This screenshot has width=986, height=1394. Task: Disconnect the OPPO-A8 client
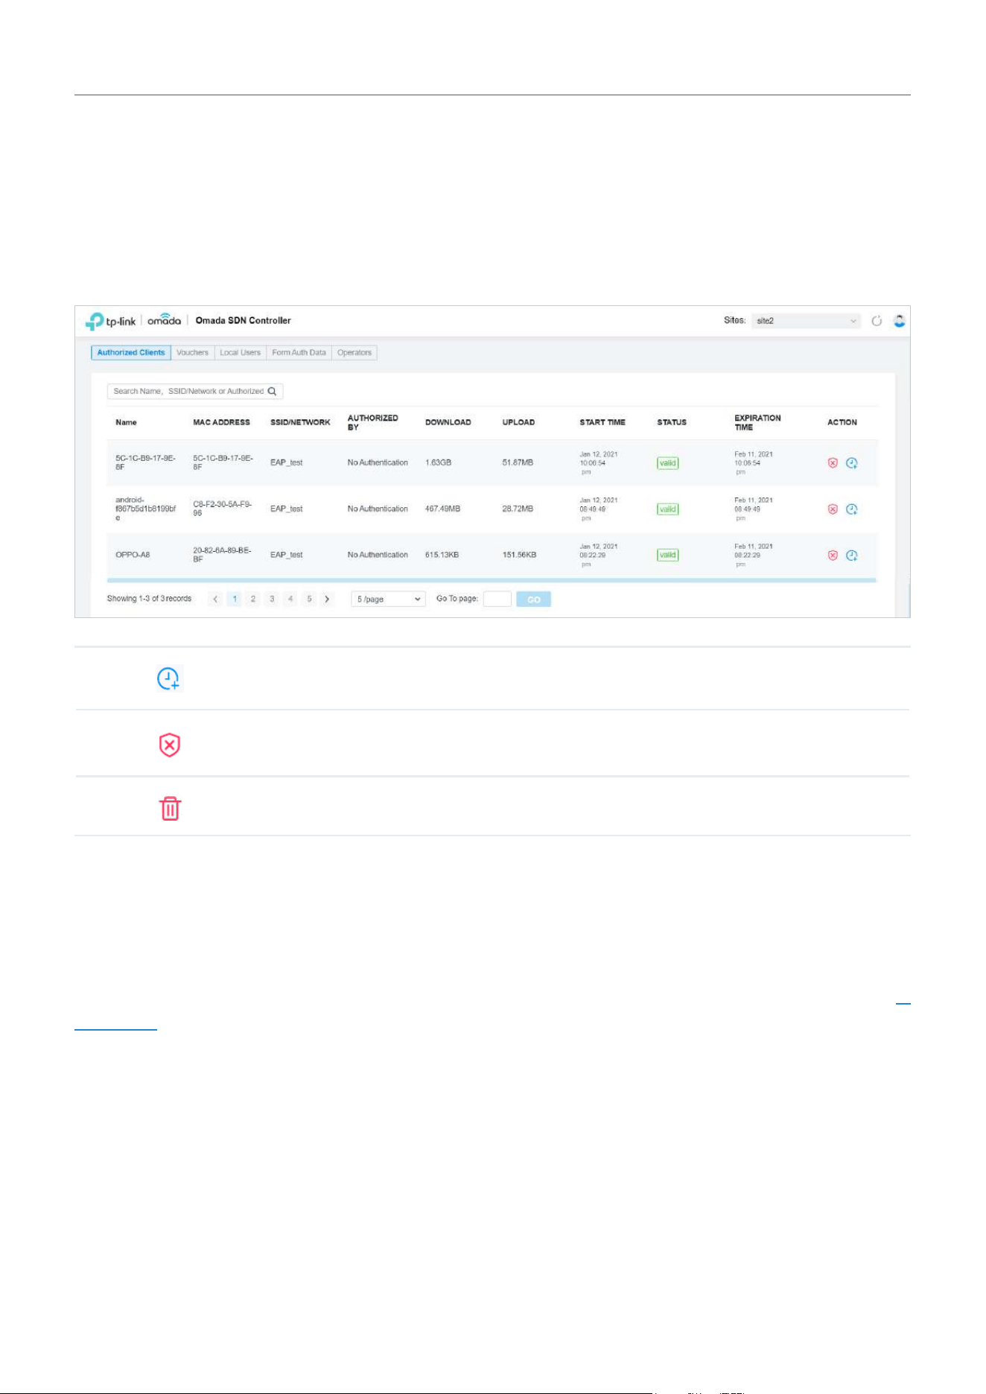pos(833,556)
